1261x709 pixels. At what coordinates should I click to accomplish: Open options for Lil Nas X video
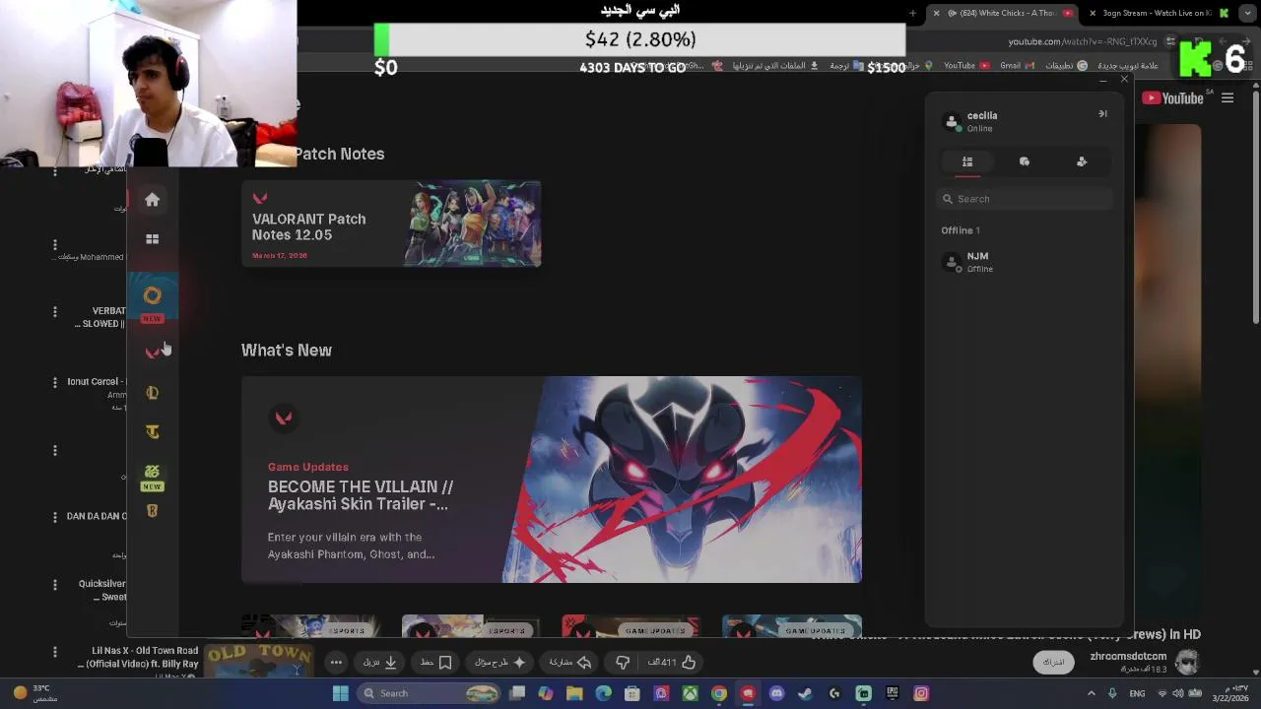click(55, 652)
